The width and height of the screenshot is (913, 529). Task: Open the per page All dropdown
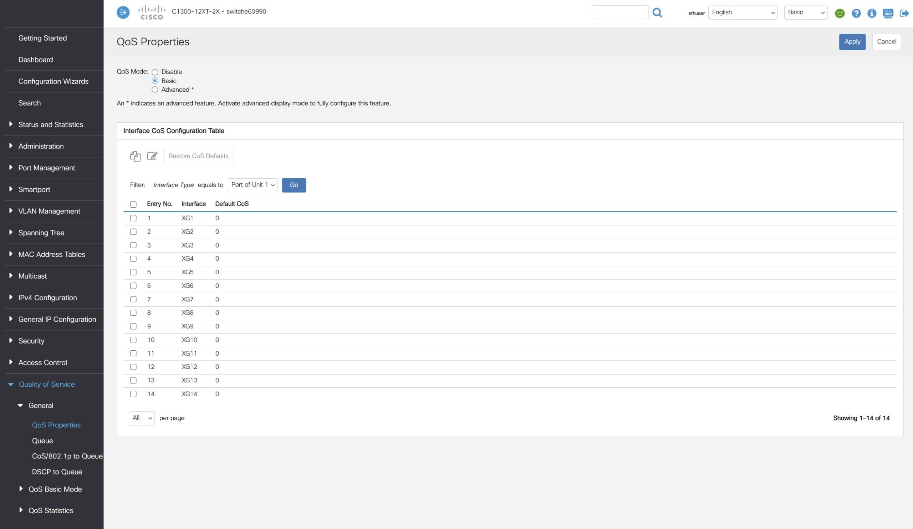click(x=142, y=418)
